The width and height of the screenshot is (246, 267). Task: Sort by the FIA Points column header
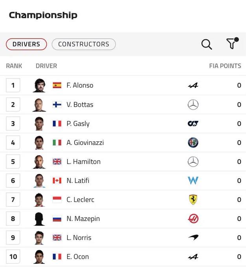[225, 66]
